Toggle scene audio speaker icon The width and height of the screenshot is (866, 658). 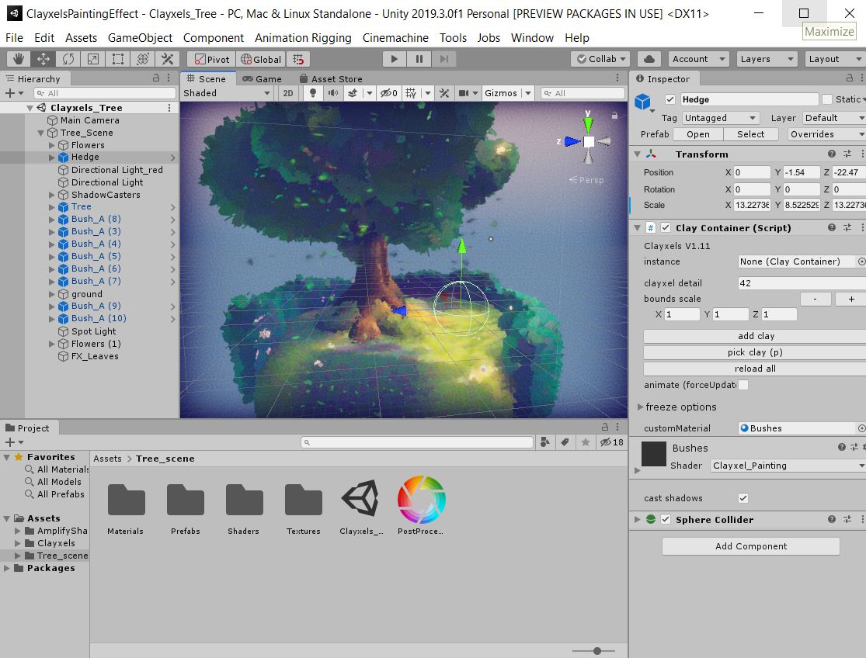333,93
